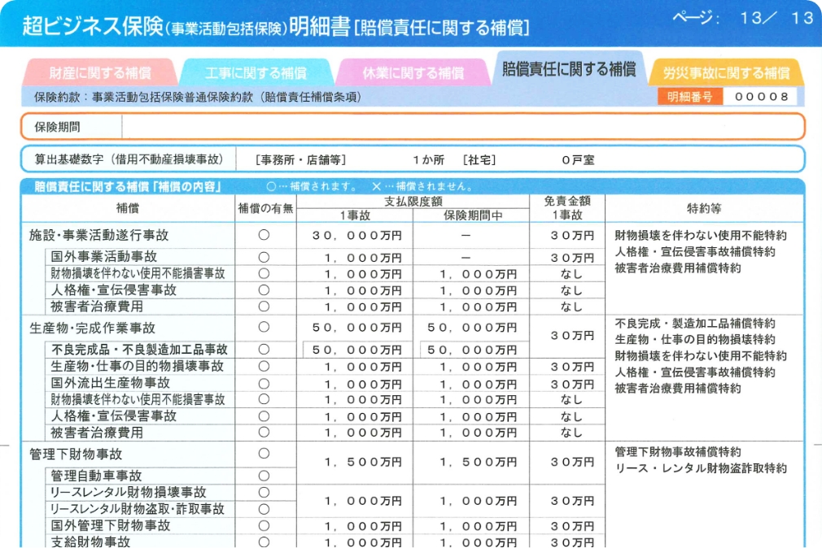
Task: Select the orange 明細番号 label
Action: [689, 97]
